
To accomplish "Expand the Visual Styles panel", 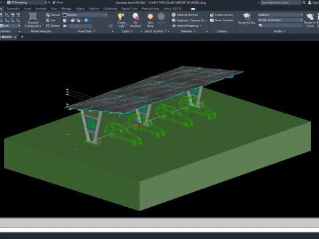I will [x=86, y=31].
